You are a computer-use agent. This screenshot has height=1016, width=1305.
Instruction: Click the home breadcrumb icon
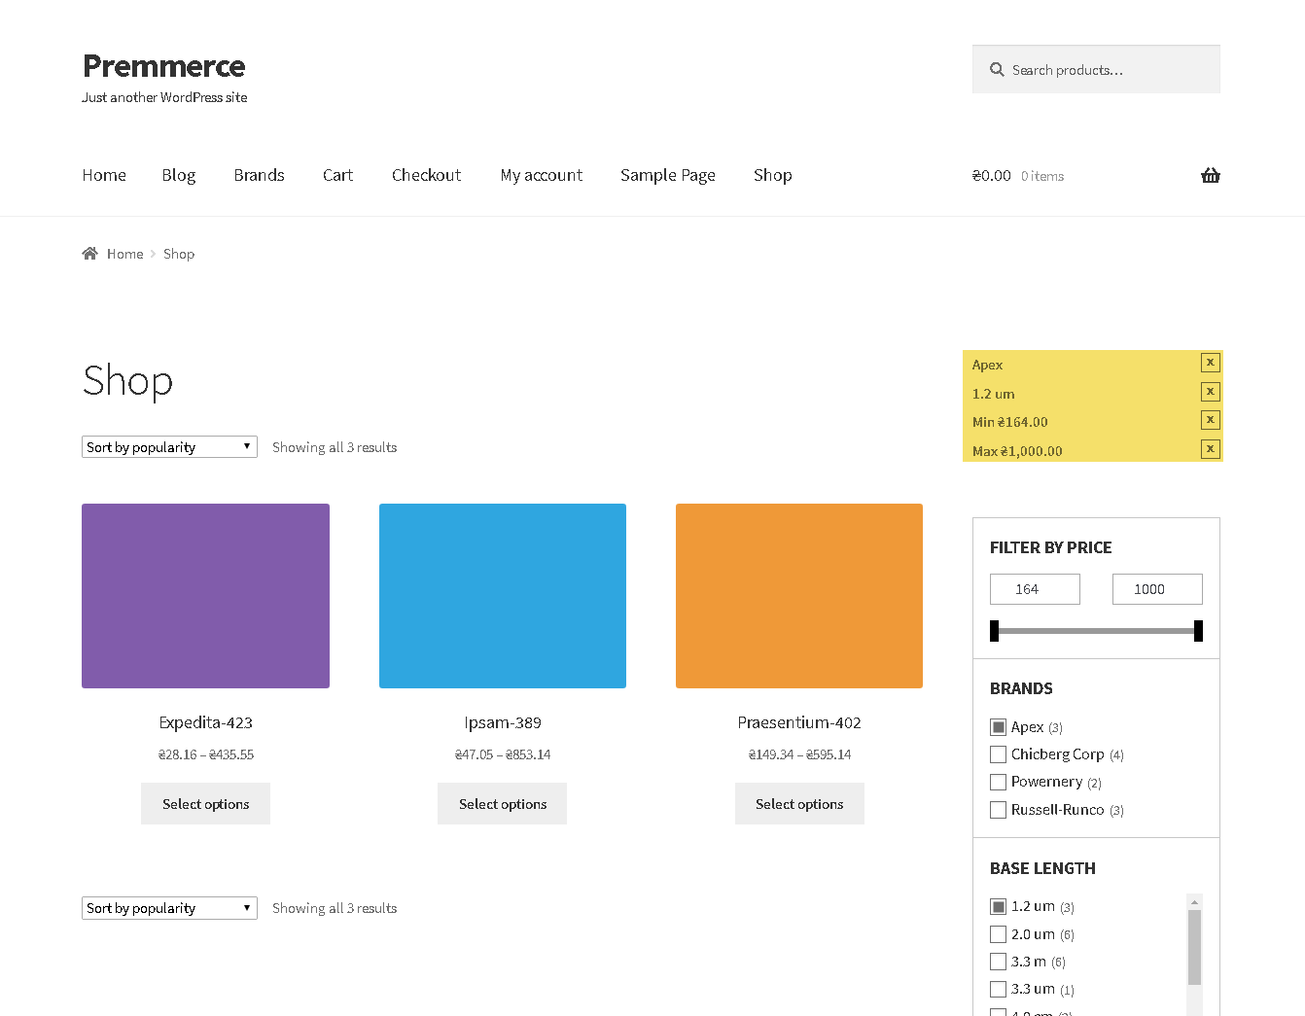89,253
